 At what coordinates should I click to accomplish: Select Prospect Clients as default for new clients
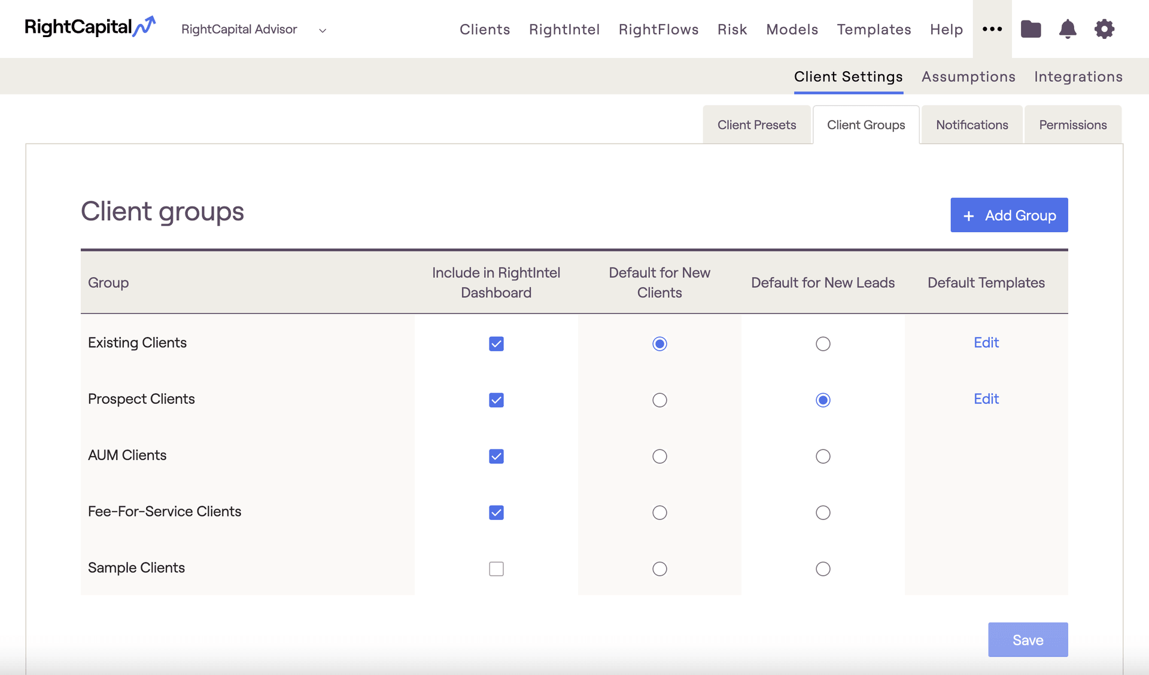click(x=659, y=400)
